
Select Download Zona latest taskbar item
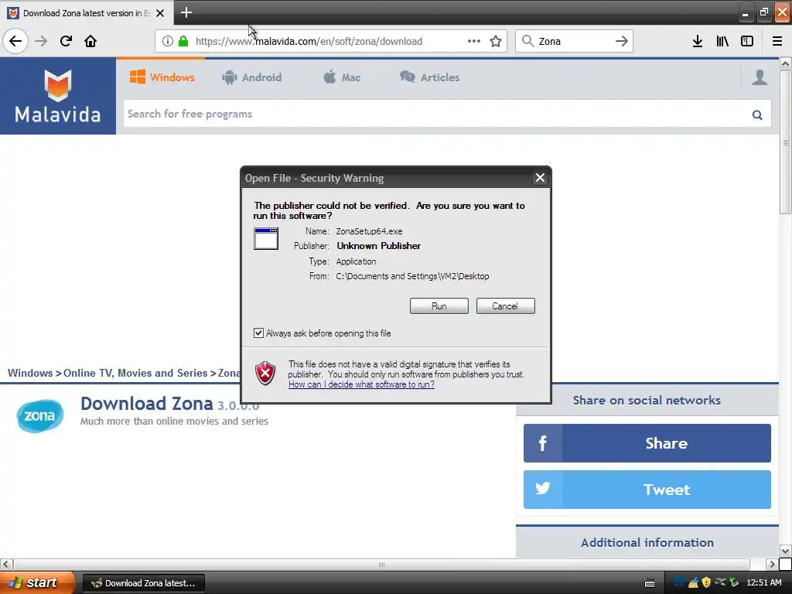(x=143, y=583)
